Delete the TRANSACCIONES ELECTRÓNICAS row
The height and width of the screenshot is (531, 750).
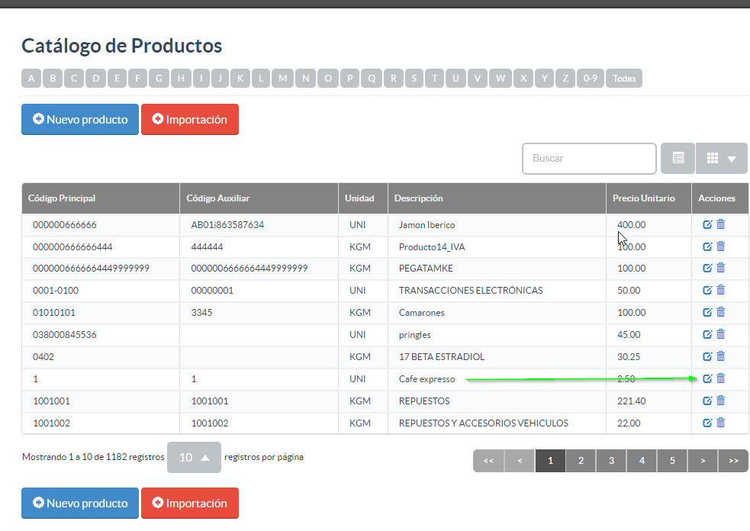(x=721, y=291)
